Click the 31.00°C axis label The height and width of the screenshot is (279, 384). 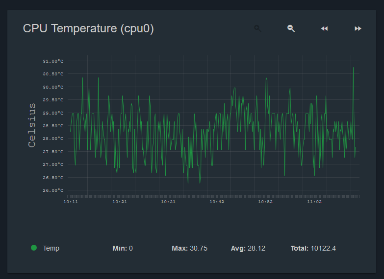pos(53,61)
